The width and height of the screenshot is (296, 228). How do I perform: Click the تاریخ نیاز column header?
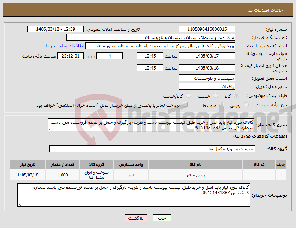point(27,164)
